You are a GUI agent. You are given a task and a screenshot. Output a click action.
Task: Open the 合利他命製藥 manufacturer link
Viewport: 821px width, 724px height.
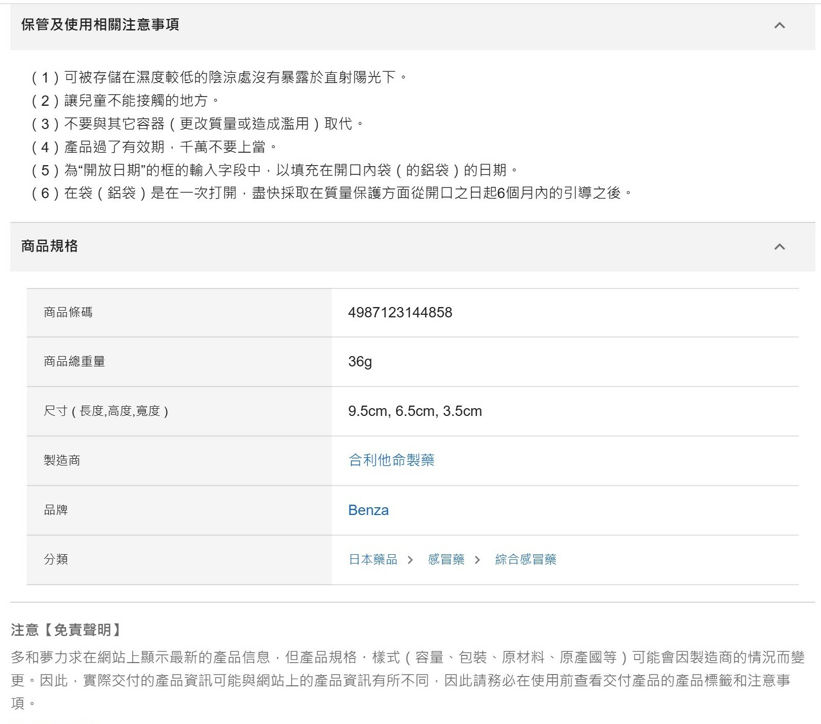391,460
